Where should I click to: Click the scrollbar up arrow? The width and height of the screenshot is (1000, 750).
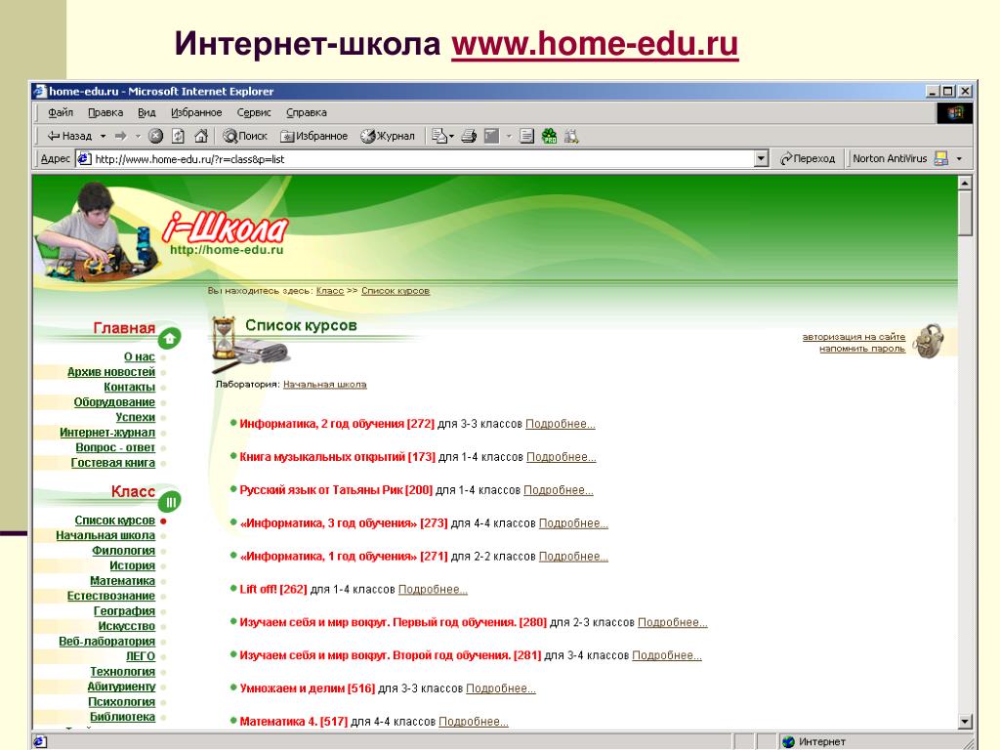tap(965, 184)
